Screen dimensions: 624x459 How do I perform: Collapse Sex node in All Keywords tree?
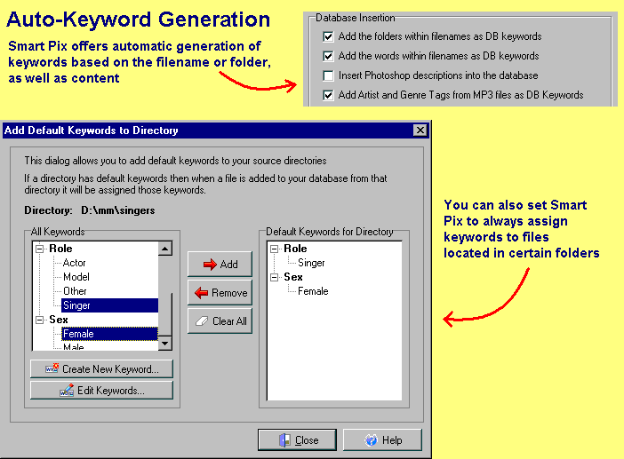coord(39,320)
